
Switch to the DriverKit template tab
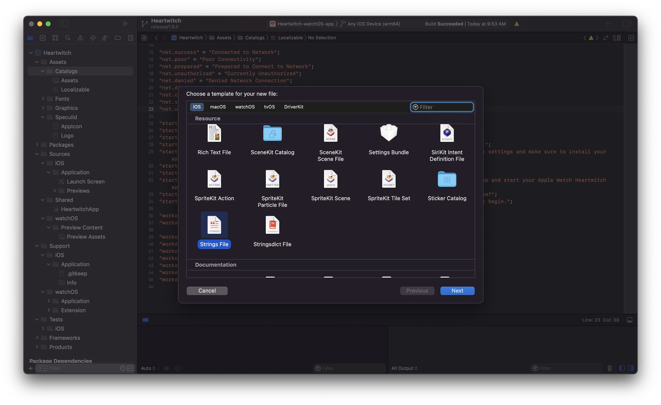click(294, 107)
